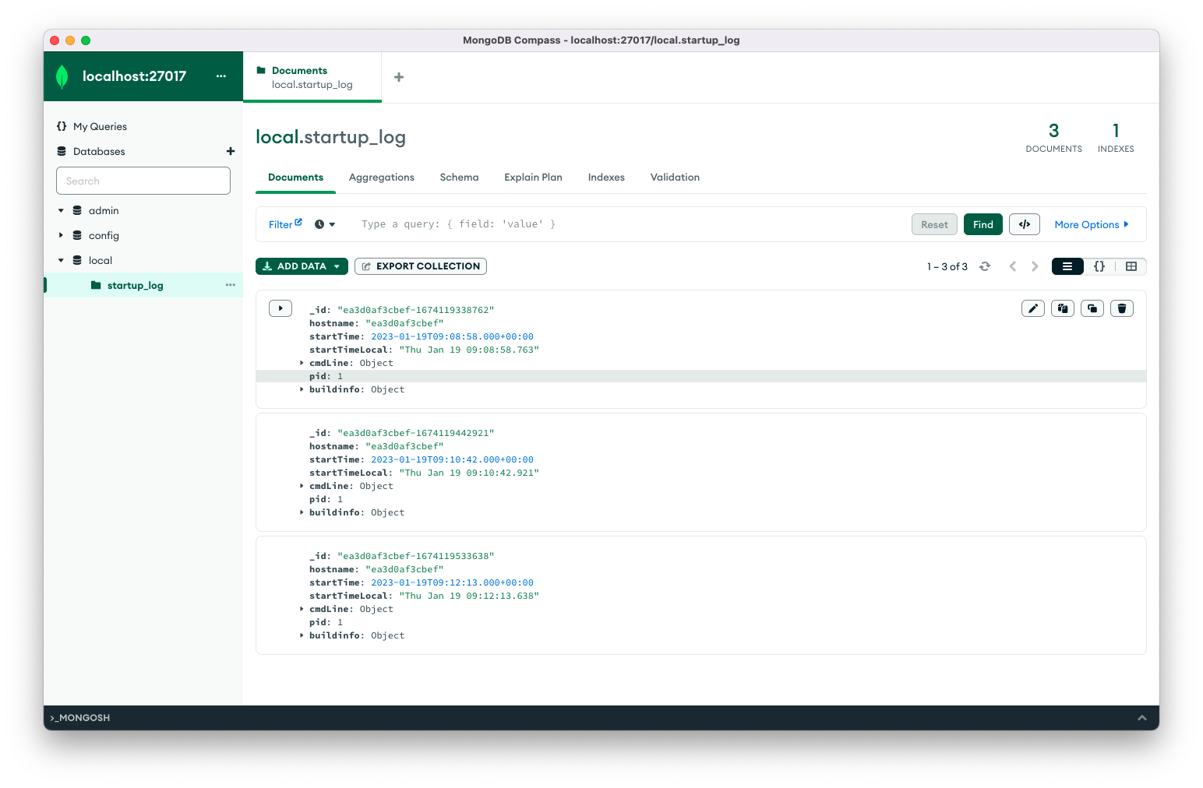Click pid field in first document

click(701, 376)
